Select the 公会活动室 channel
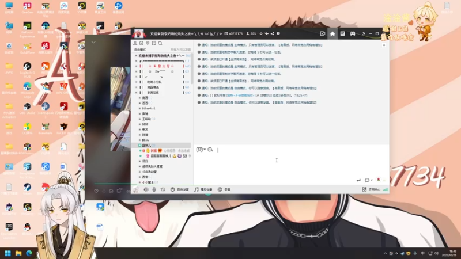Screen dimensions: 461x259 click(x=149, y=172)
